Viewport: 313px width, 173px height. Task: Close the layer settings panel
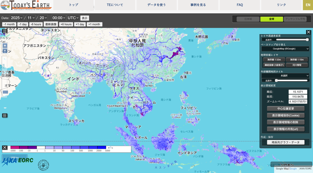[x=308, y=32]
